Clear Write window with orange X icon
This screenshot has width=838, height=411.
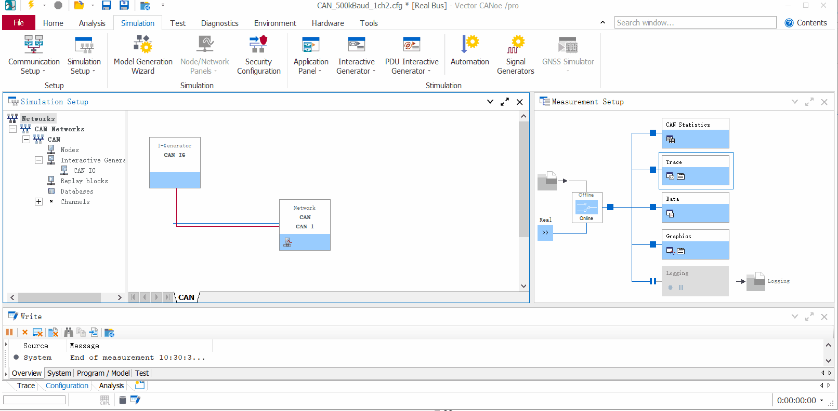click(25, 332)
